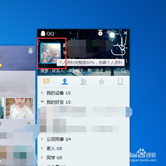The width and height of the screenshot is (166, 166).
Task: Click the 家人 0/0 label
Action: pos(54,148)
